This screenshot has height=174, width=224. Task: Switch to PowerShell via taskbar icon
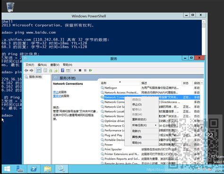[34, 169]
